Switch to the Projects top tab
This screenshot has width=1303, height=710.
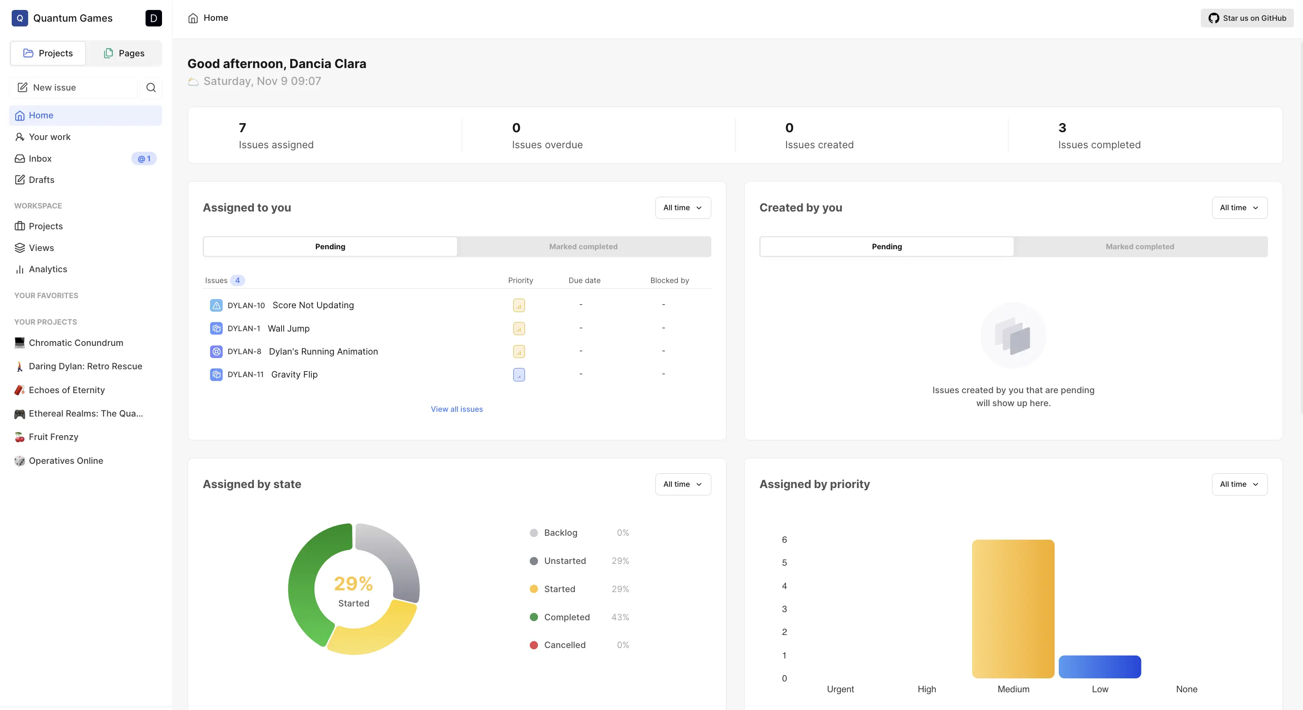pos(48,53)
